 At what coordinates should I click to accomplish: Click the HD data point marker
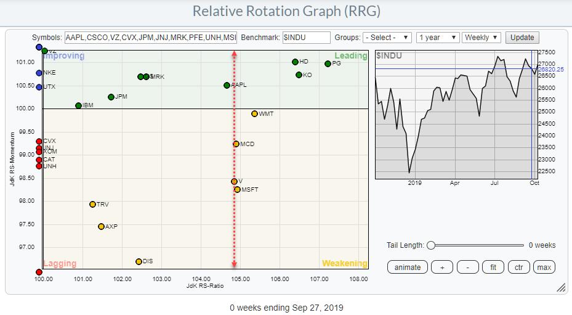click(296, 62)
